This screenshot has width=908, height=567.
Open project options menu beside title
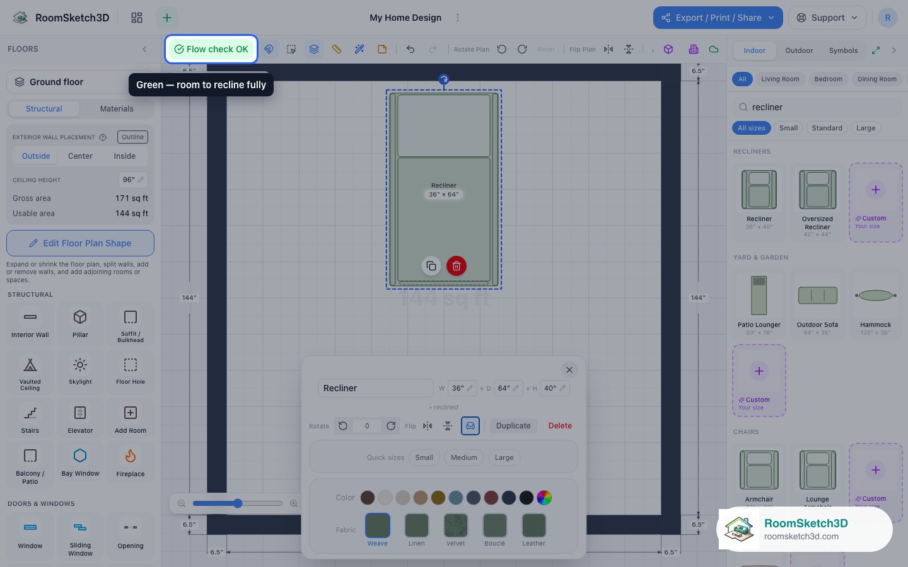(x=458, y=18)
